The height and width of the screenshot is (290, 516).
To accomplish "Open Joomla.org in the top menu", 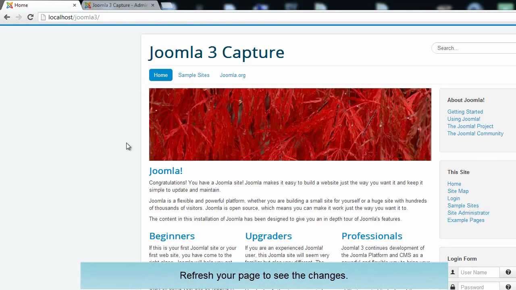I will point(233,75).
